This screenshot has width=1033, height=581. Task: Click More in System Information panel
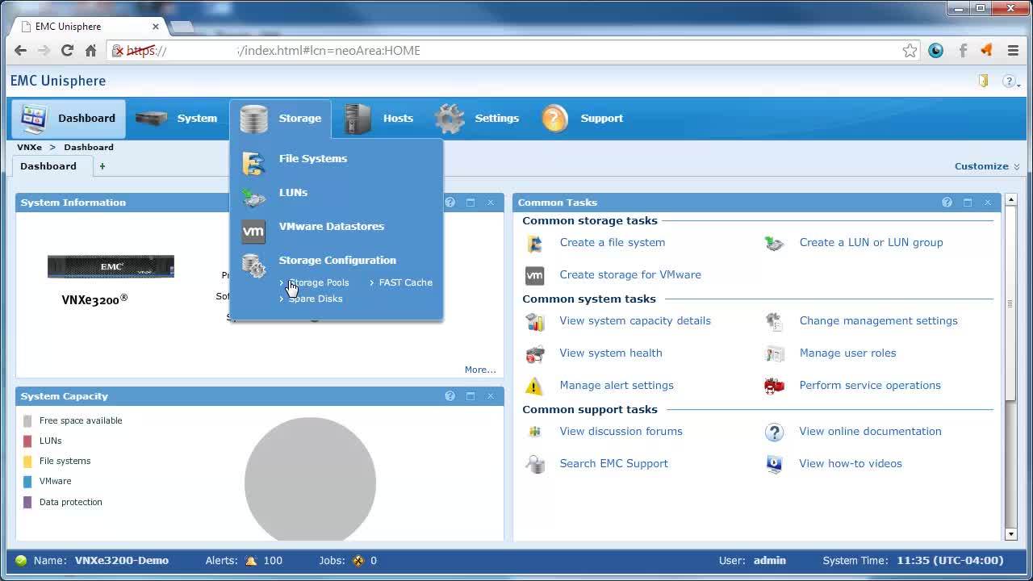pyautogui.click(x=480, y=370)
